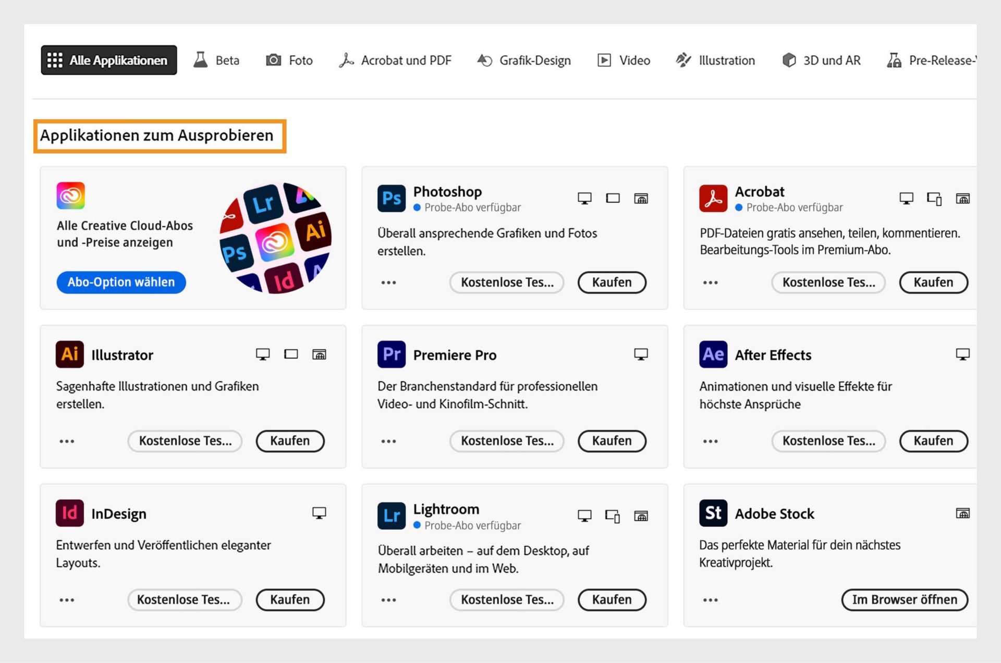This screenshot has height=663, width=1001.
Task: Start the Lightroom Kostenlose Testversion
Action: 507,599
